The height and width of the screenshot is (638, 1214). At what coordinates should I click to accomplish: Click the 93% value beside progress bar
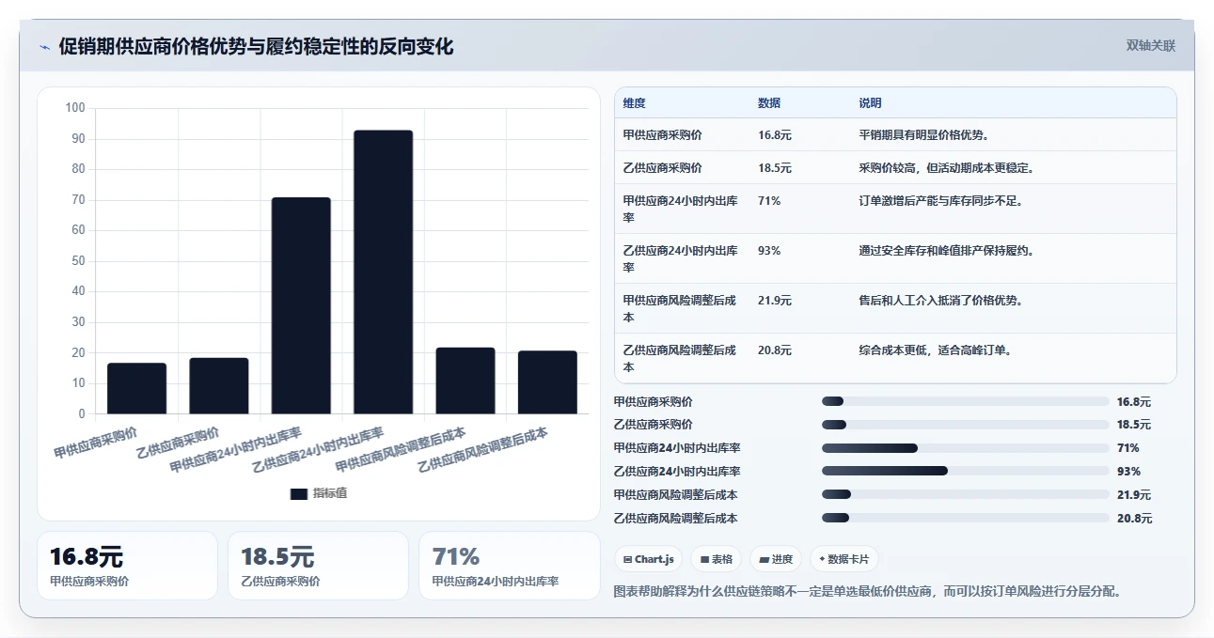(x=1128, y=472)
